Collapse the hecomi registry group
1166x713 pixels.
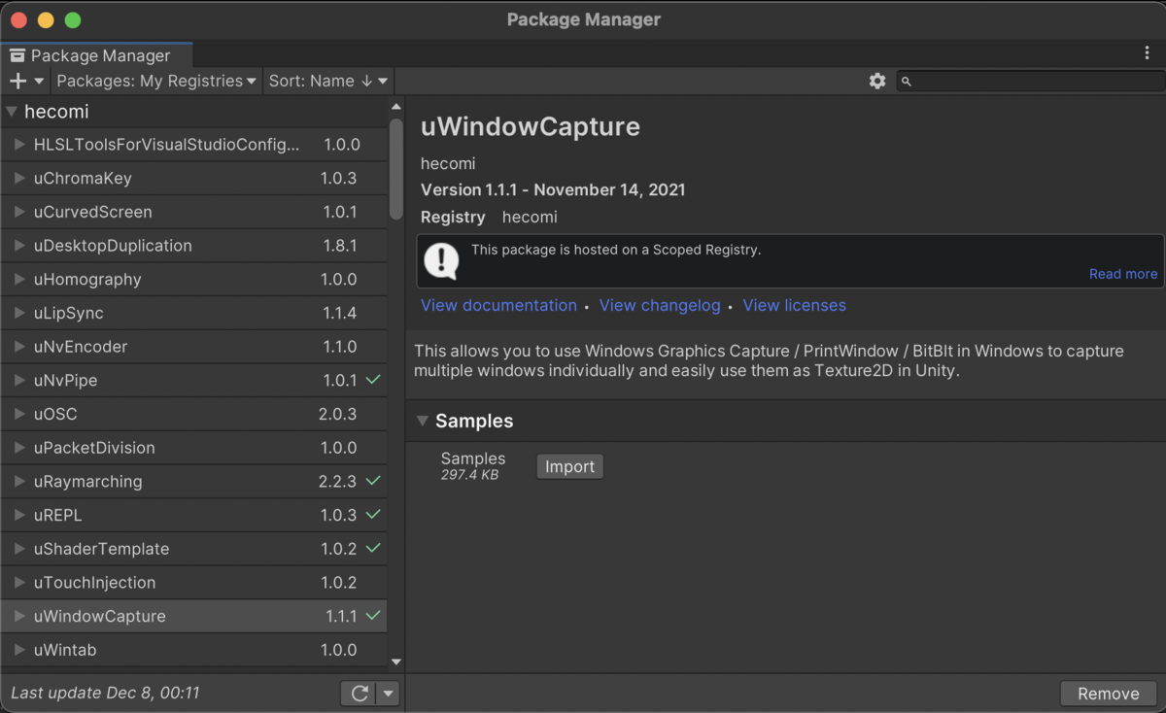point(12,112)
